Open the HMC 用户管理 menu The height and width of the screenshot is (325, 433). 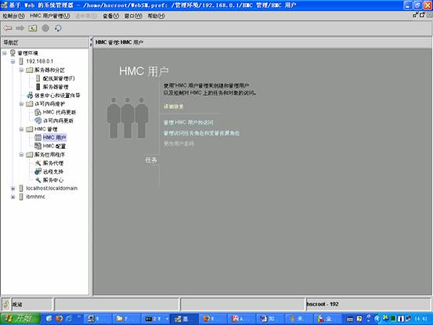click(49, 16)
